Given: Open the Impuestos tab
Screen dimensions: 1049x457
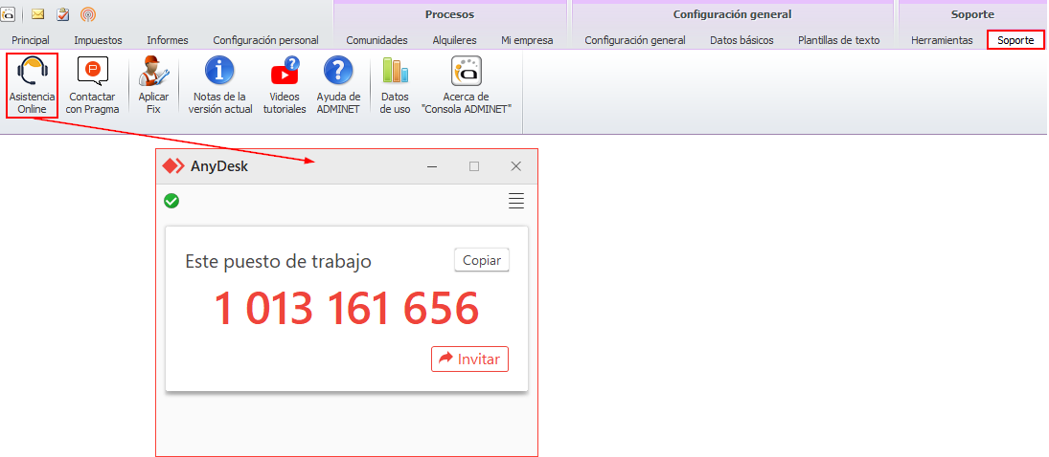Looking at the screenshot, I should click(x=99, y=40).
